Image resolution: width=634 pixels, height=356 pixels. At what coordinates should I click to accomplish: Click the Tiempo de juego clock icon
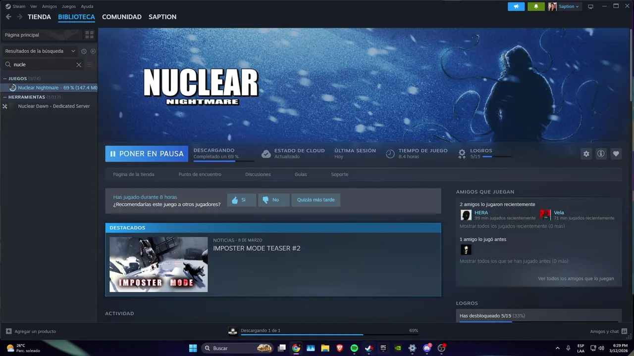point(390,154)
